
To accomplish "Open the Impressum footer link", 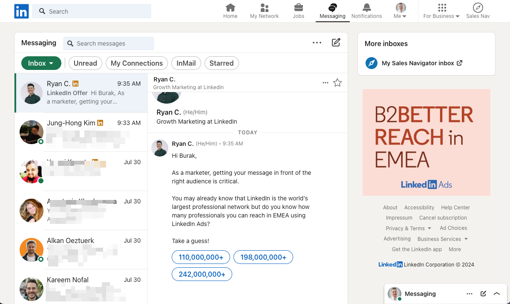I will pyautogui.click(x=399, y=218).
